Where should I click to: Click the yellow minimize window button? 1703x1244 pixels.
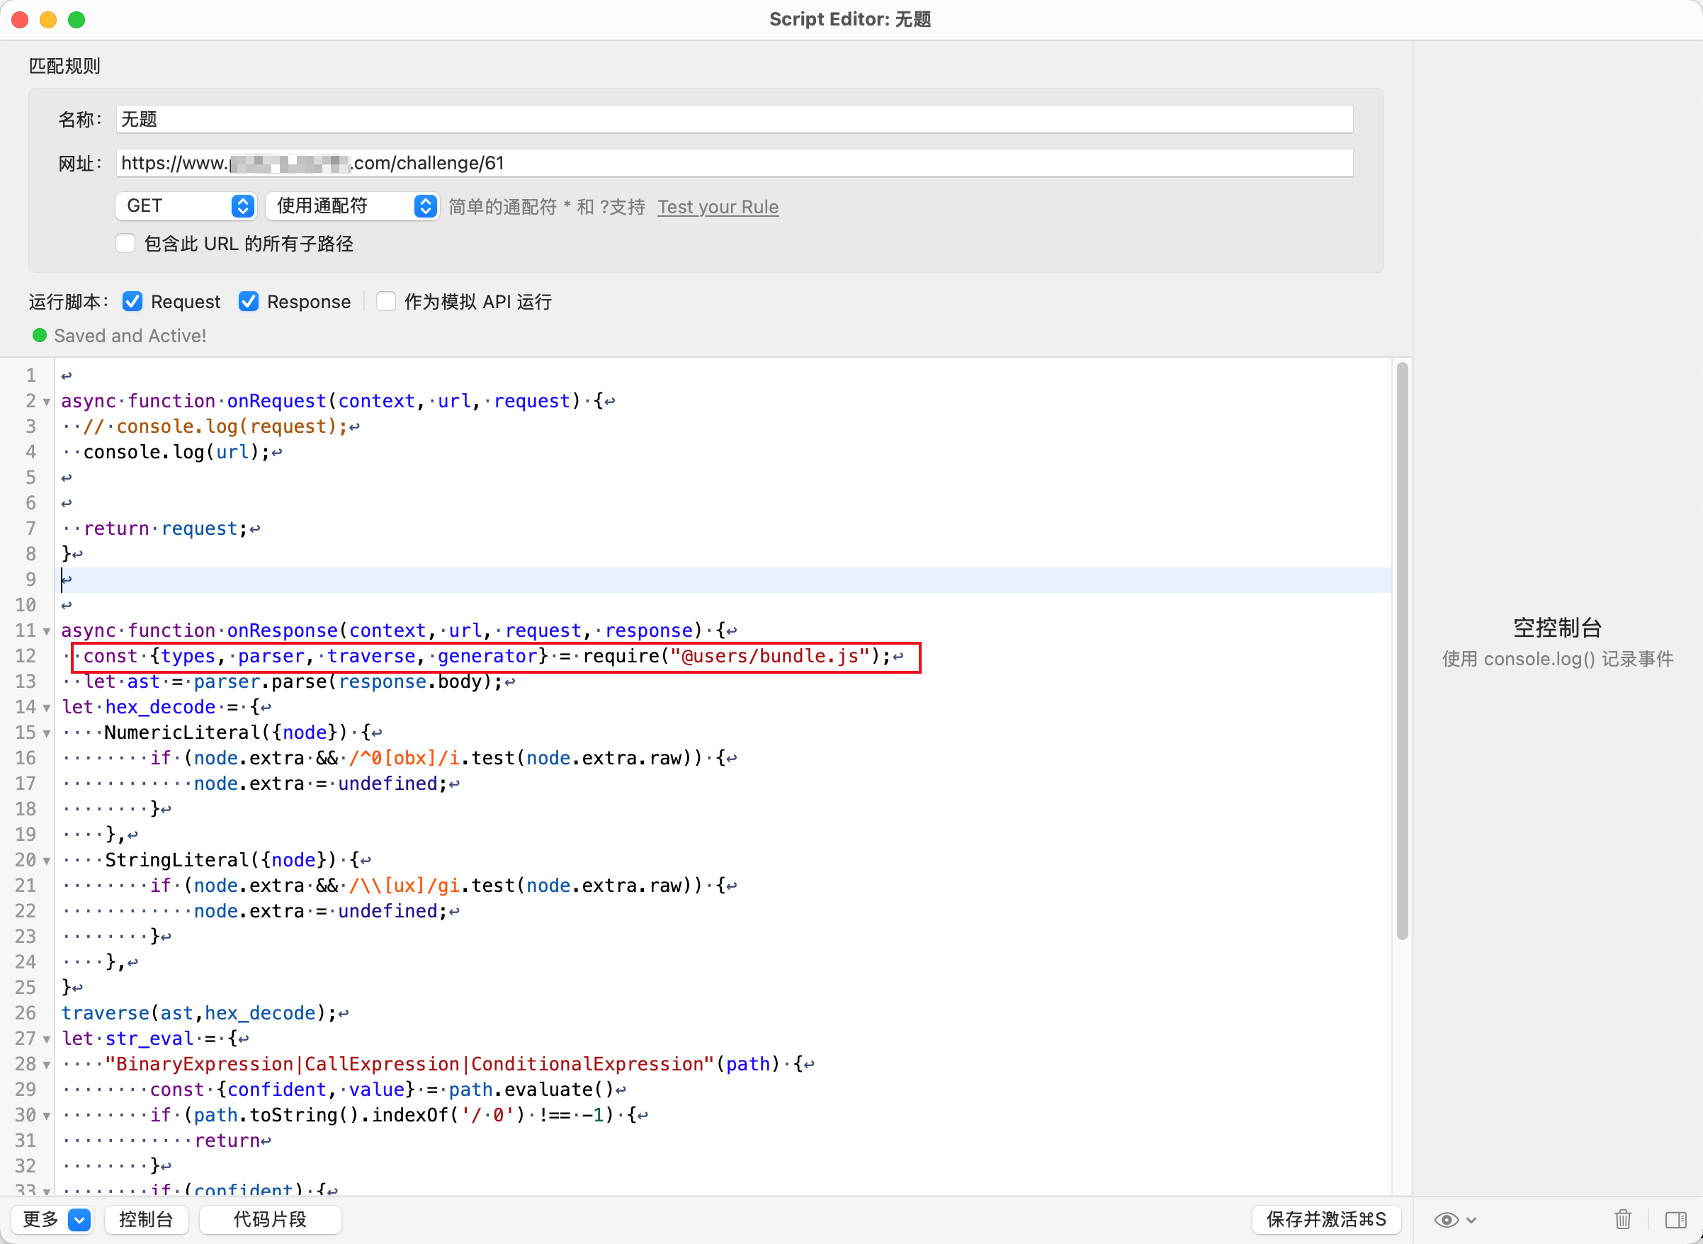(x=48, y=20)
